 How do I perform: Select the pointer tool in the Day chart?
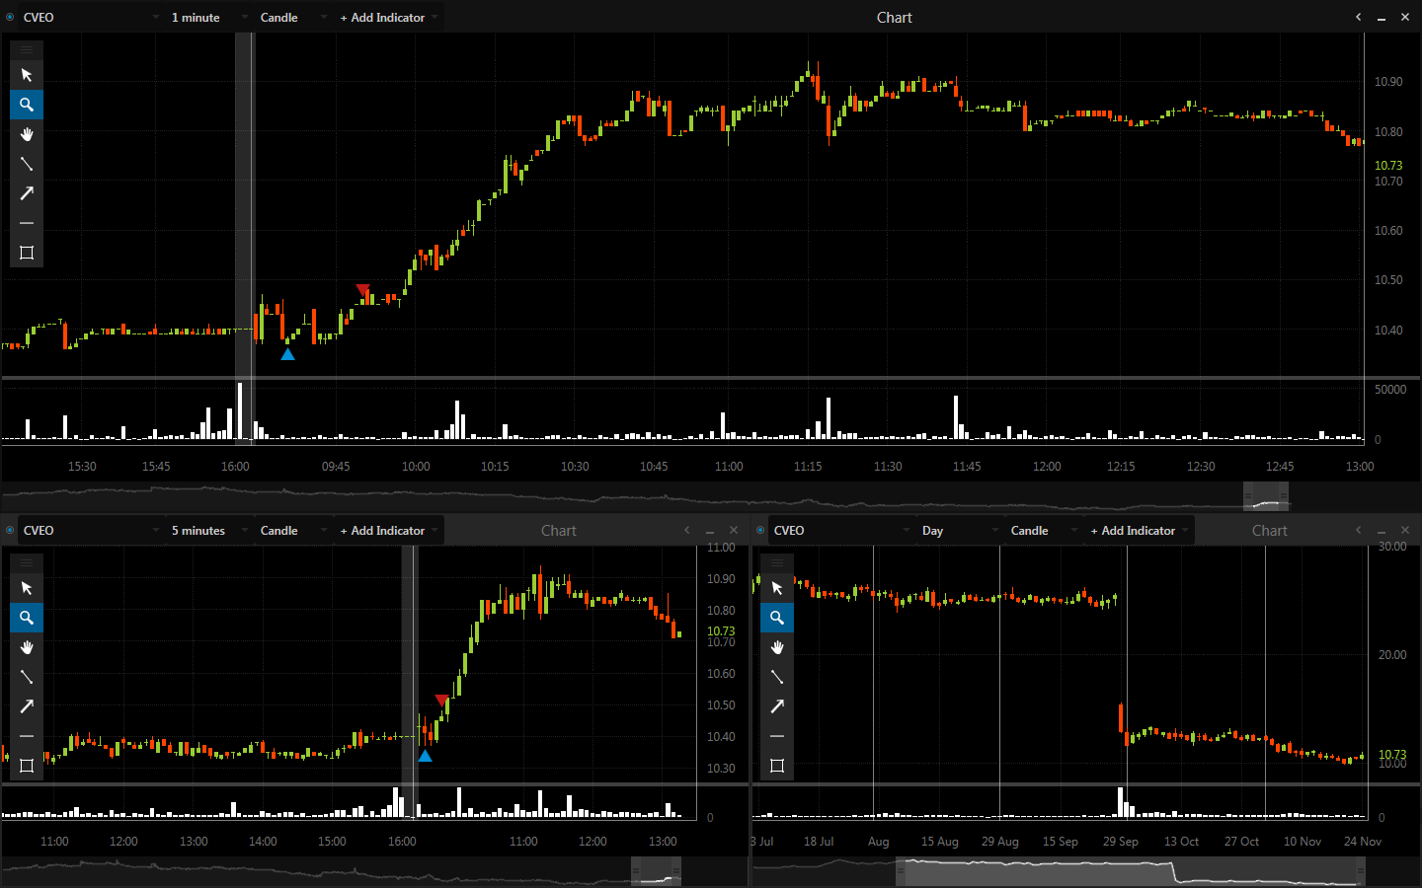(777, 588)
